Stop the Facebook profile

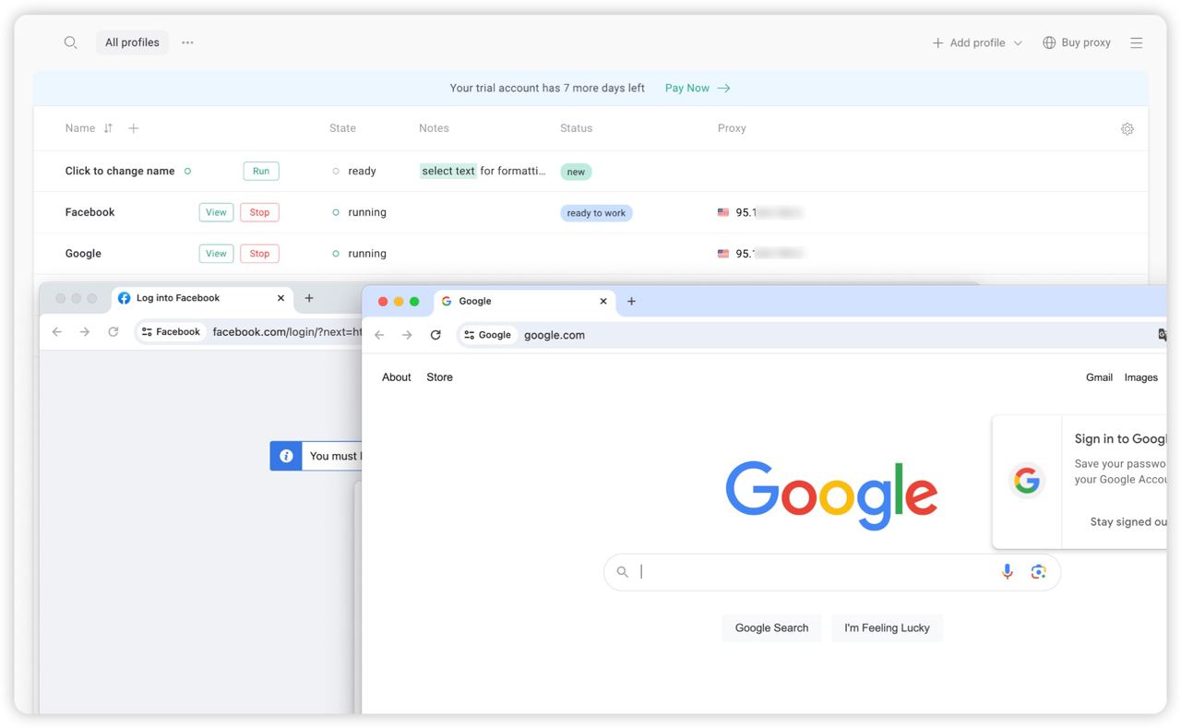[259, 212]
